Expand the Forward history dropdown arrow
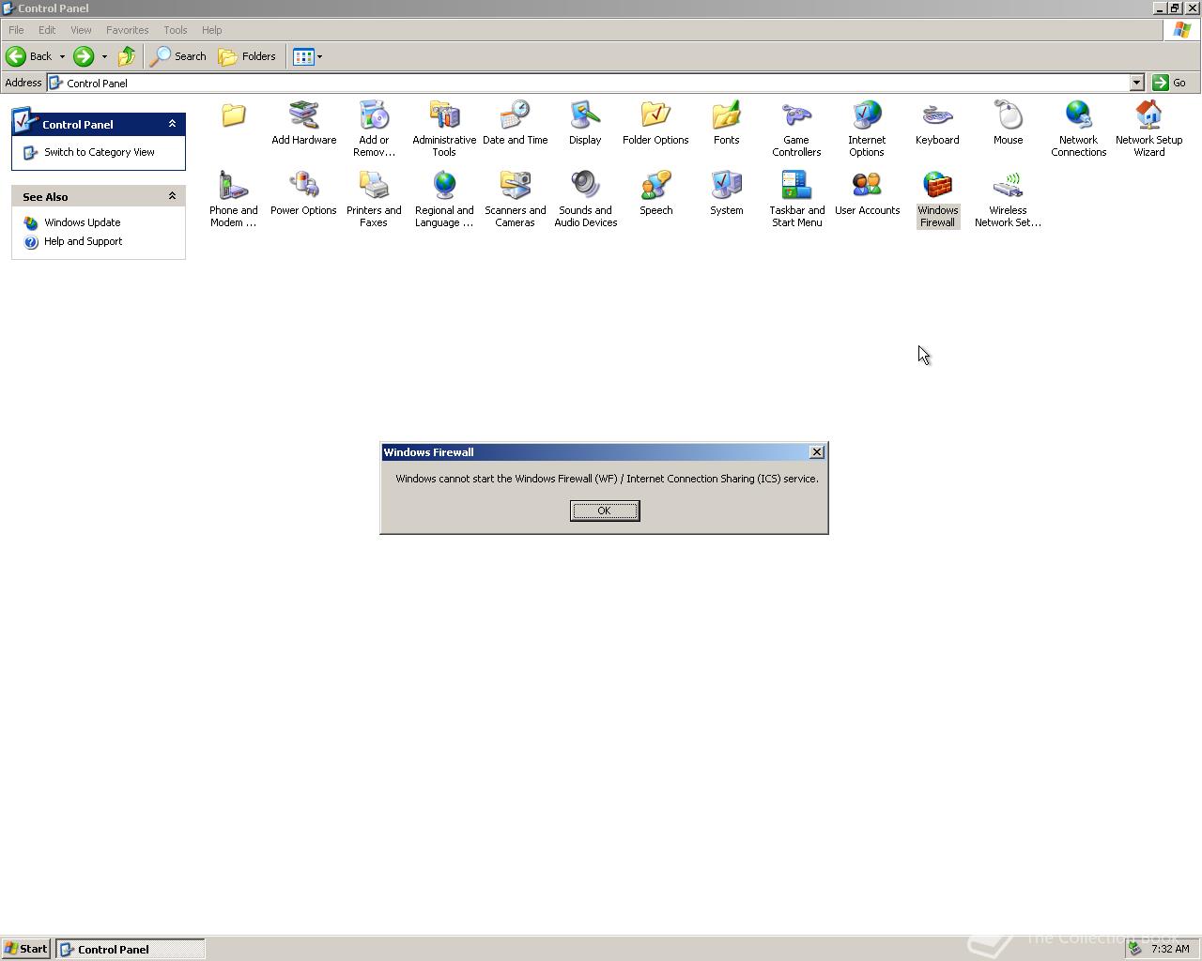The image size is (1202, 961). pyautogui.click(x=104, y=56)
